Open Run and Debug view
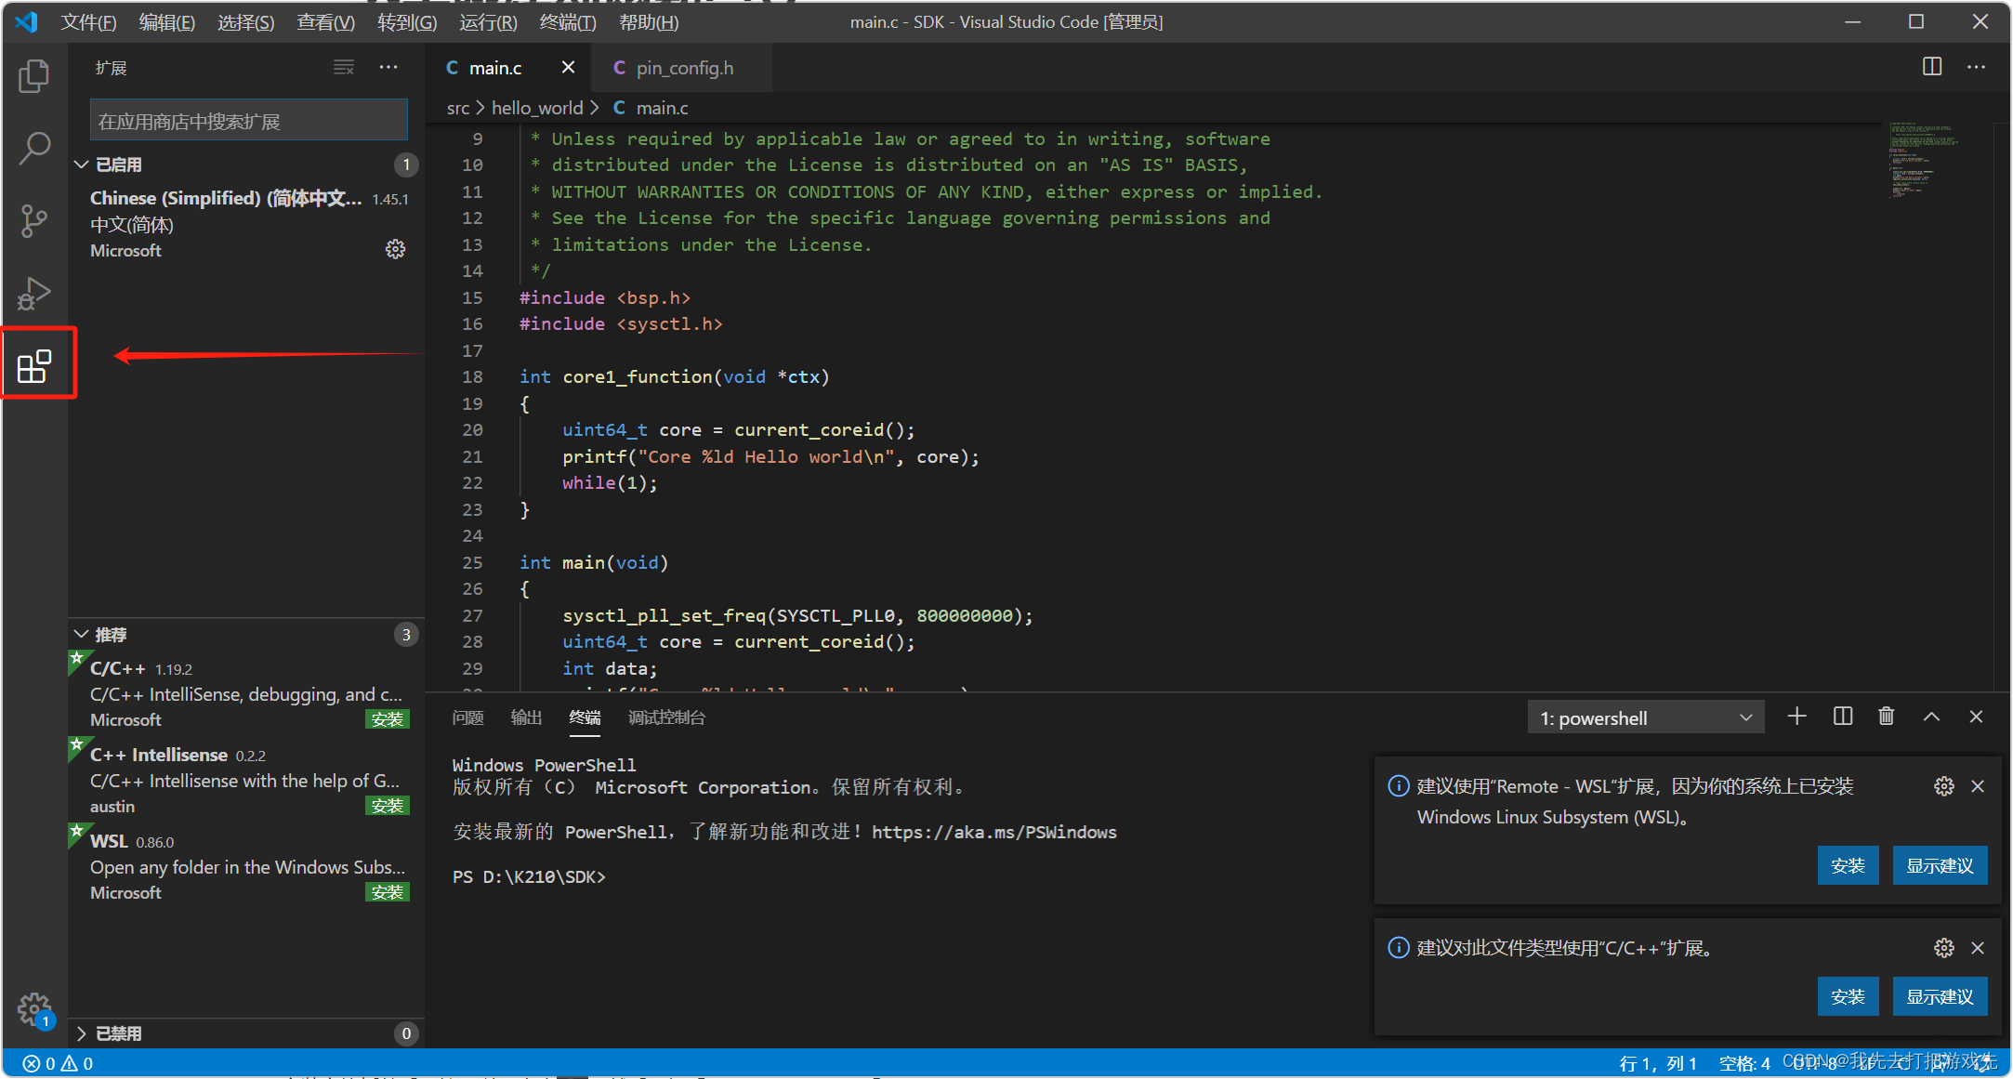The height and width of the screenshot is (1079, 2013). 34,293
